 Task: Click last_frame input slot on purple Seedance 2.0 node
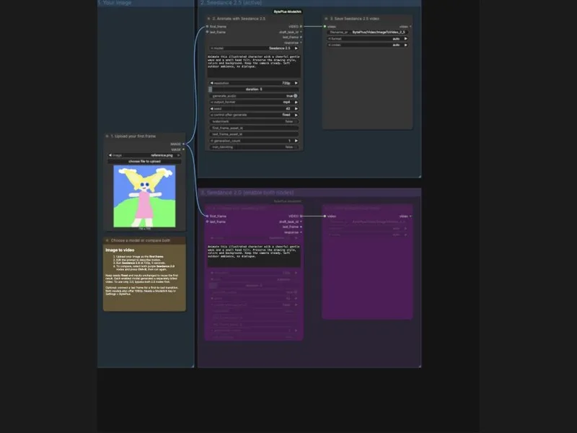coord(207,222)
